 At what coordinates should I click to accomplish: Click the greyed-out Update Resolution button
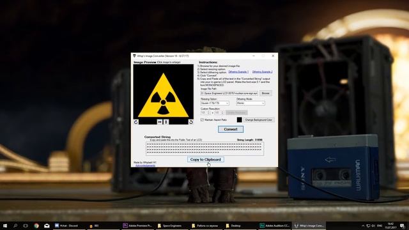236,112
